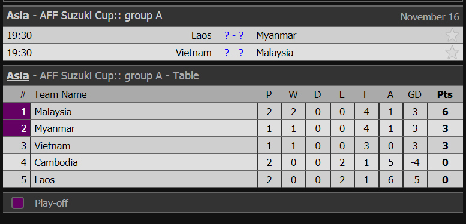
Task: Open the Asia link in Table header
Action: (18, 76)
